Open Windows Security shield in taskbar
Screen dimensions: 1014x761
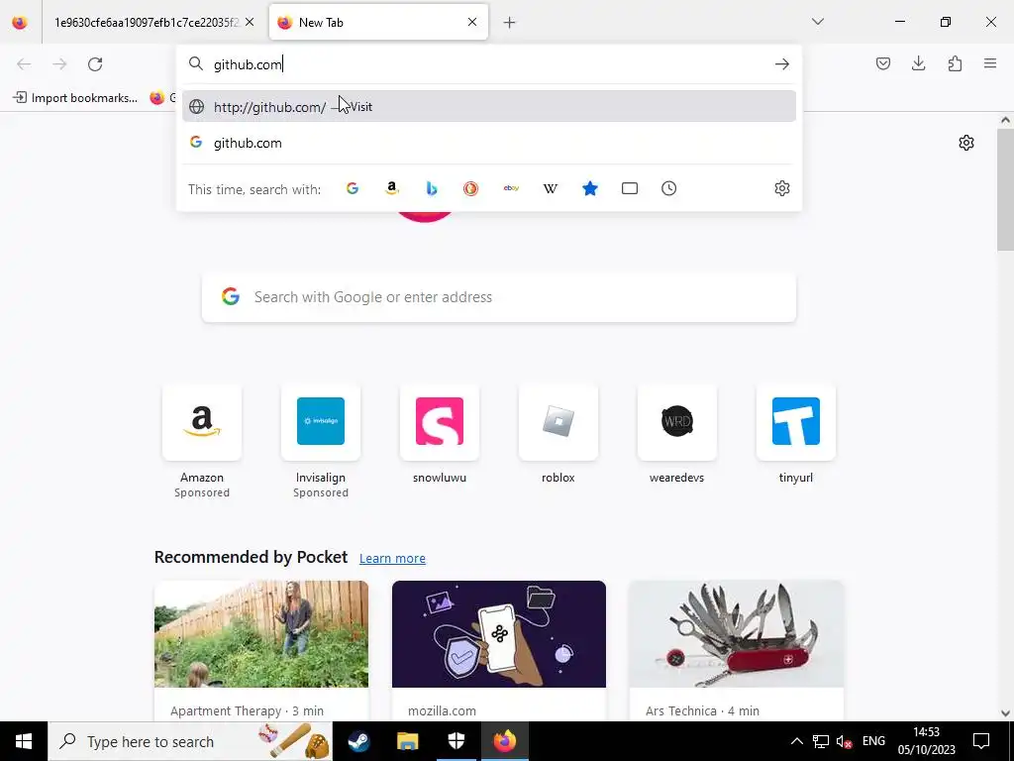pyautogui.click(x=456, y=741)
